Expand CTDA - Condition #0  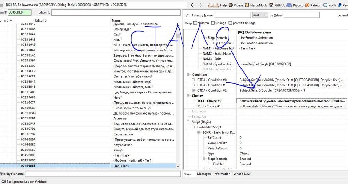click(x=193, y=80)
